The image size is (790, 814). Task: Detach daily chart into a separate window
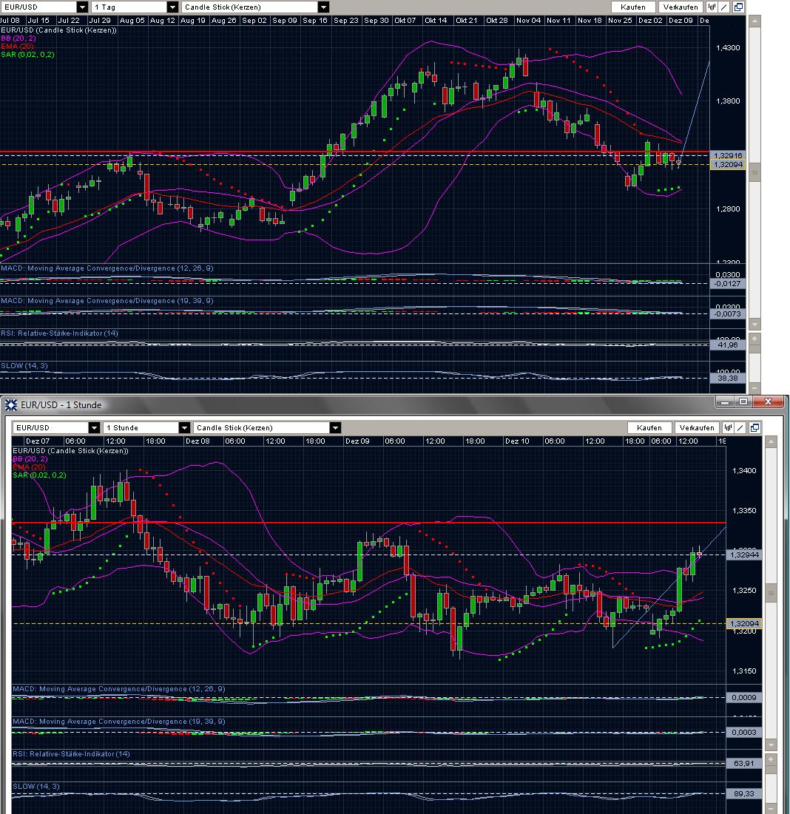pyautogui.click(x=738, y=7)
